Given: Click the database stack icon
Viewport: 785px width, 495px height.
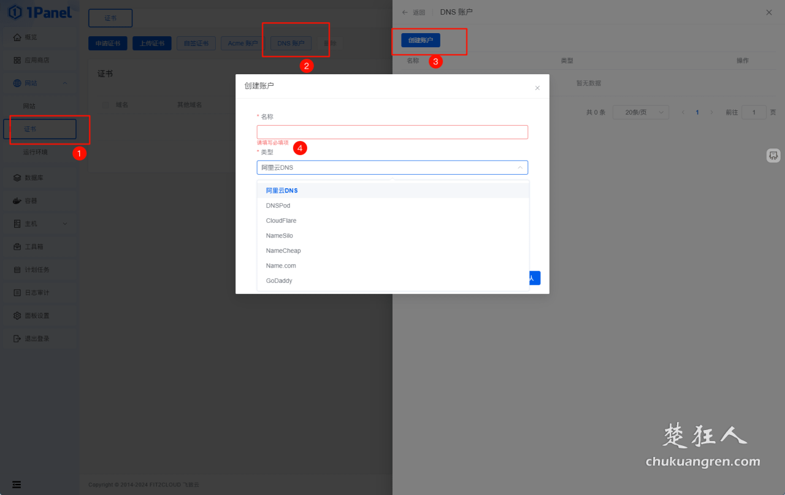Looking at the screenshot, I should [x=17, y=178].
